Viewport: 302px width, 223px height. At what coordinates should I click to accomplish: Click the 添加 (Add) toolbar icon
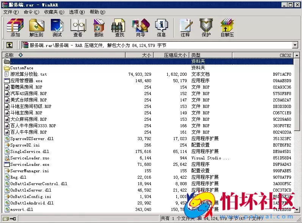click(x=15, y=28)
